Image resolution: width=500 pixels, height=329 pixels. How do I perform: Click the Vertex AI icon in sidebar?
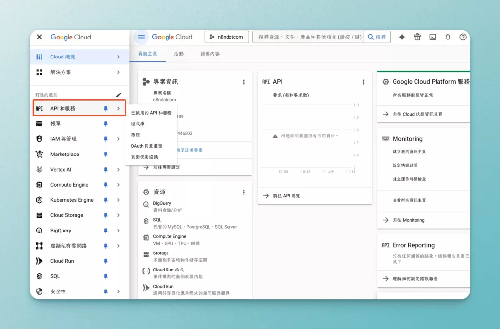point(39,170)
